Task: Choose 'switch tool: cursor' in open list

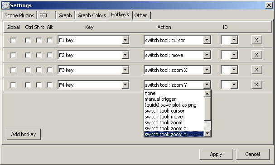Action: pyautogui.click(x=174, y=111)
